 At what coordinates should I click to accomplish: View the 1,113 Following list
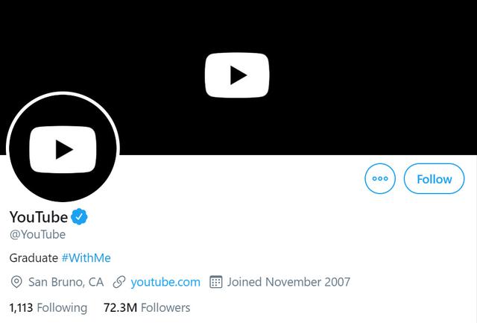tap(48, 308)
